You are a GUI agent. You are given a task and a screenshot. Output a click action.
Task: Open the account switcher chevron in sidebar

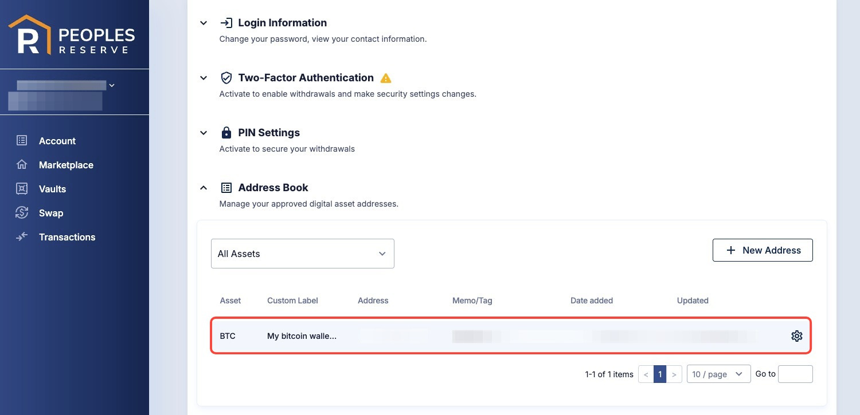pyautogui.click(x=112, y=85)
